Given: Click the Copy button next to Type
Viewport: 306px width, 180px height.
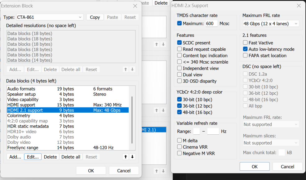Looking at the screenshot, I should tap(95, 17).
